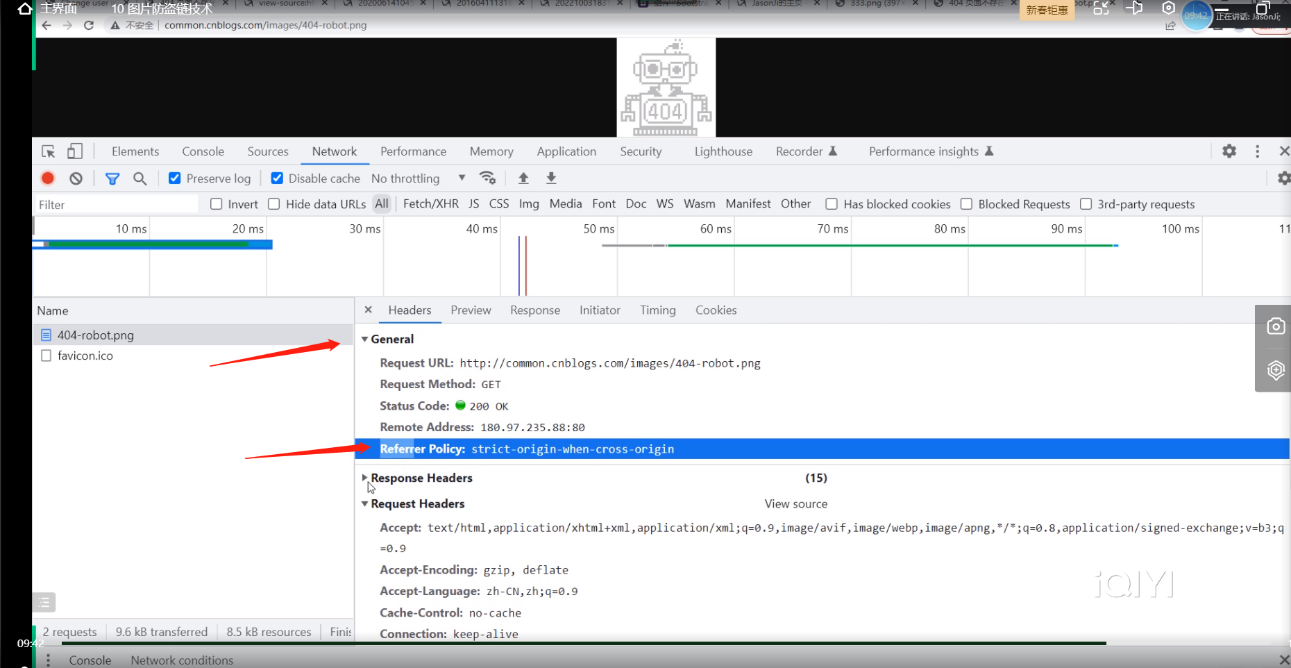Stop recording the network log
Viewport: 1291px width, 668px height.
tap(48, 178)
